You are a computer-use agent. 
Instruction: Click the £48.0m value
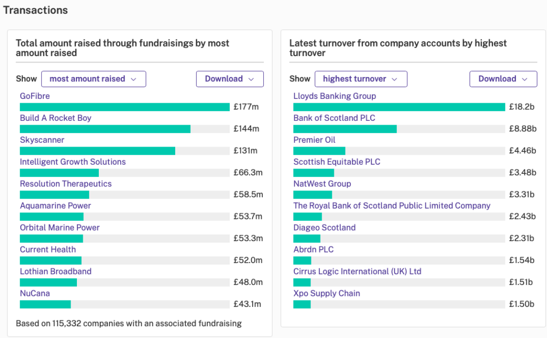pos(248,282)
